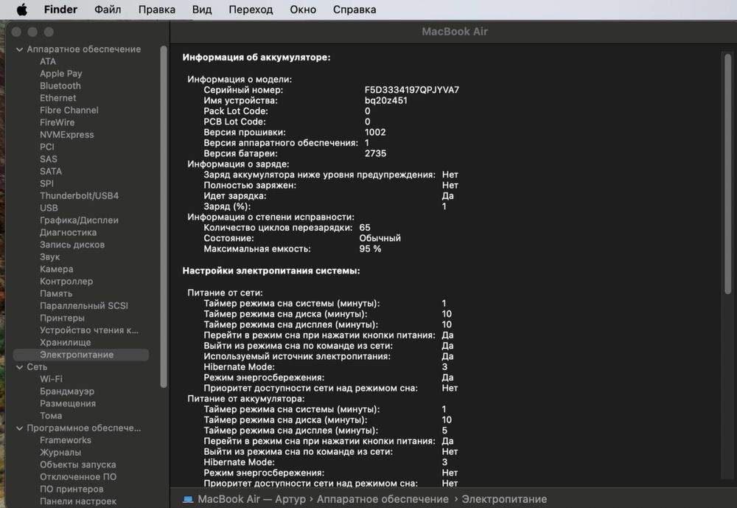Select SAS in the sidebar

pos(49,159)
